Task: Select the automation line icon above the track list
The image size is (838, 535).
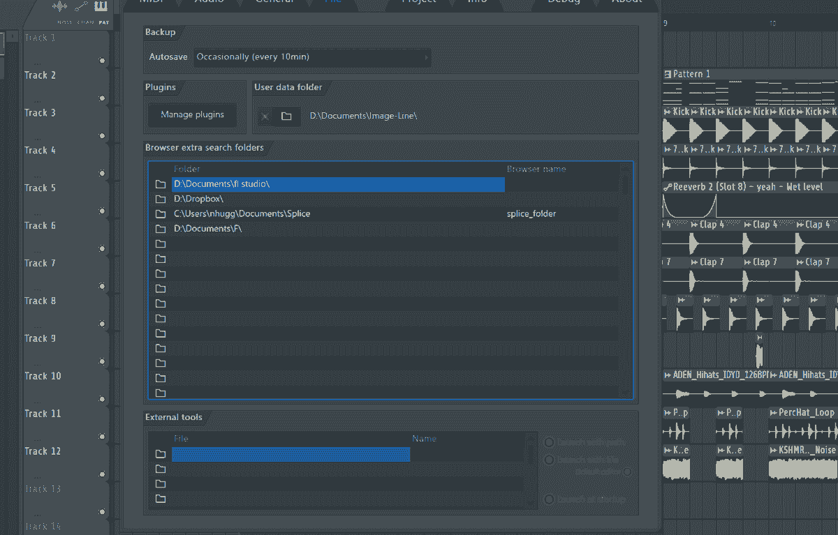Action: [x=82, y=7]
